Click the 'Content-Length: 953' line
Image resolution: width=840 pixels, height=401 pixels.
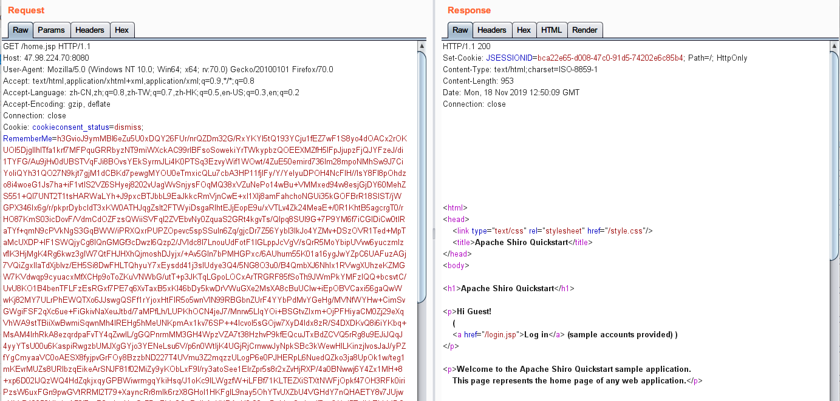(x=478, y=81)
